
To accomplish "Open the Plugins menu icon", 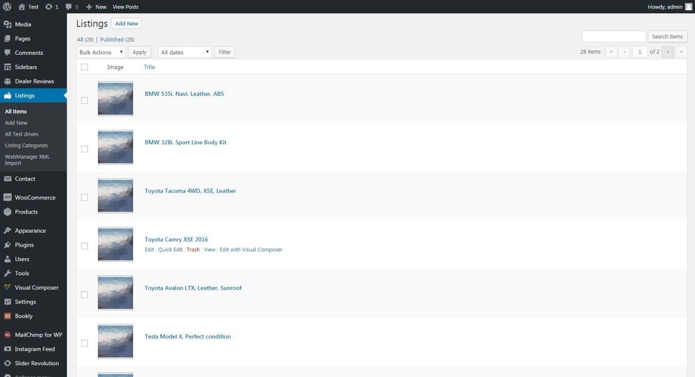I will tap(7, 245).
